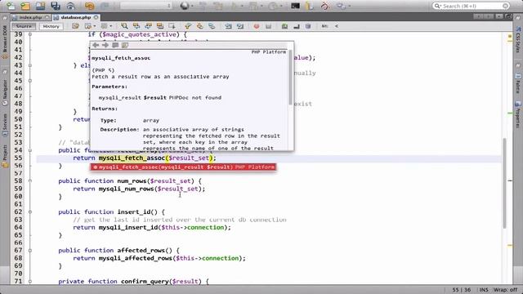Click the Undo arrow icon
523x294 pixels.
tap(89, 6)
